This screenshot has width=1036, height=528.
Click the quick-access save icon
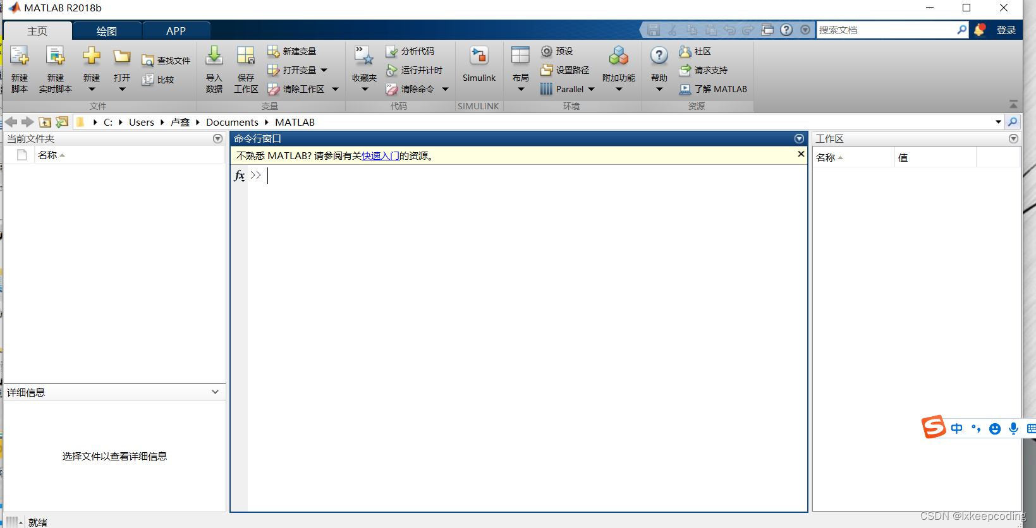(654, 30)
